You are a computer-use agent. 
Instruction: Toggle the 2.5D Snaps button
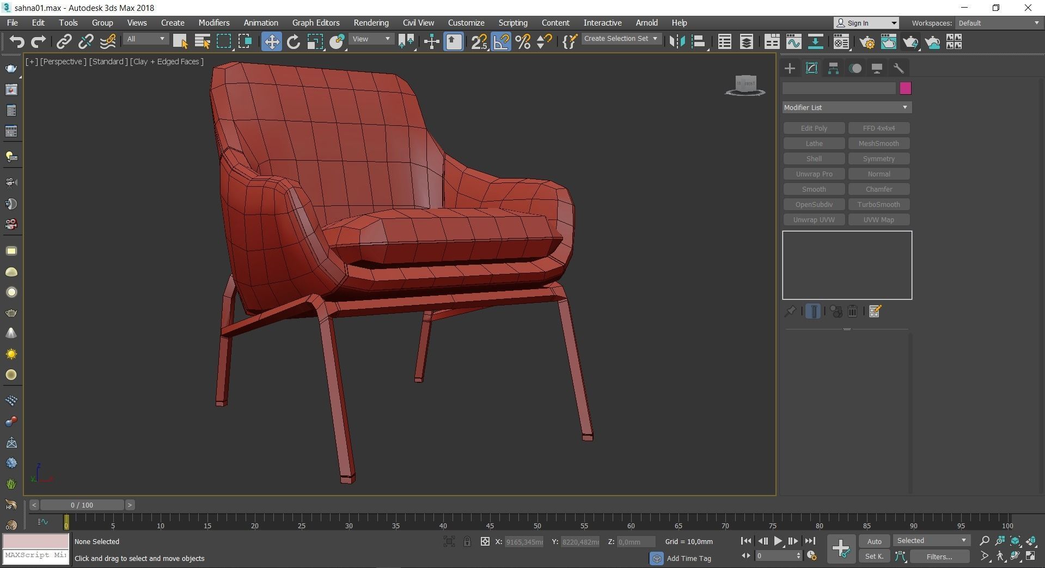479,42
